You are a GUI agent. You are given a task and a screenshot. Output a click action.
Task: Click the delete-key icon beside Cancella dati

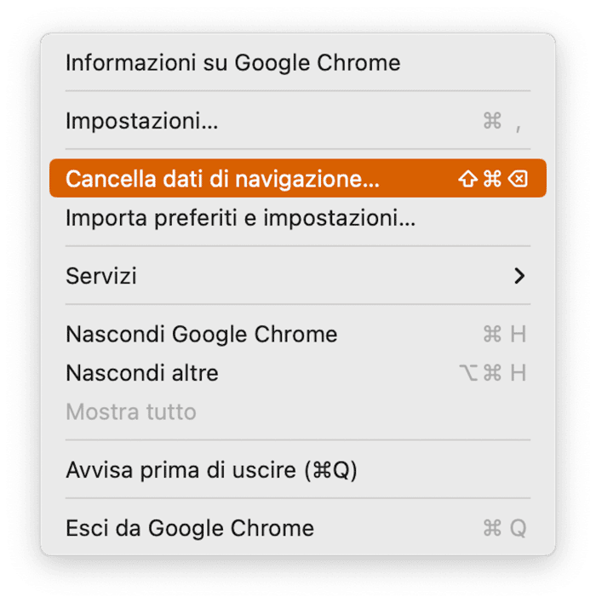tap(518, 179)
